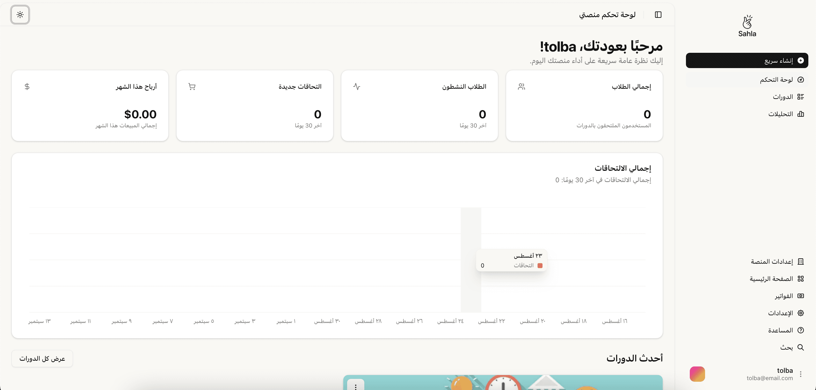Viewport: 816px width, 390px height.
Task: Click the المساعدة help question icon
Action: [x=801, y=330]
